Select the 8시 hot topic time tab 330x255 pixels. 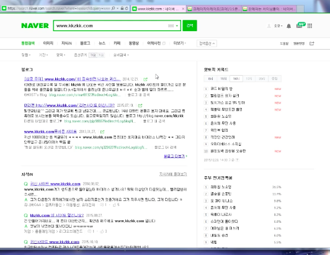pos(210,79)
